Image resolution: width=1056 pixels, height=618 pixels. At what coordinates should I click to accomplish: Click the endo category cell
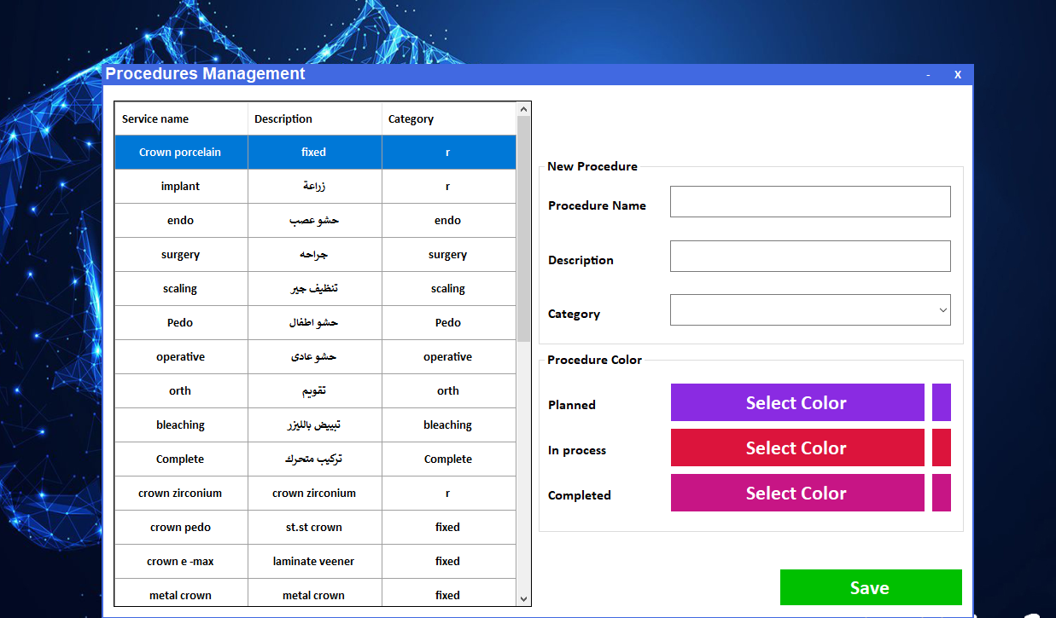449,221
